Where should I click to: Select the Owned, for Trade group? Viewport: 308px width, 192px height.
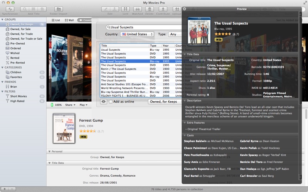23,34
